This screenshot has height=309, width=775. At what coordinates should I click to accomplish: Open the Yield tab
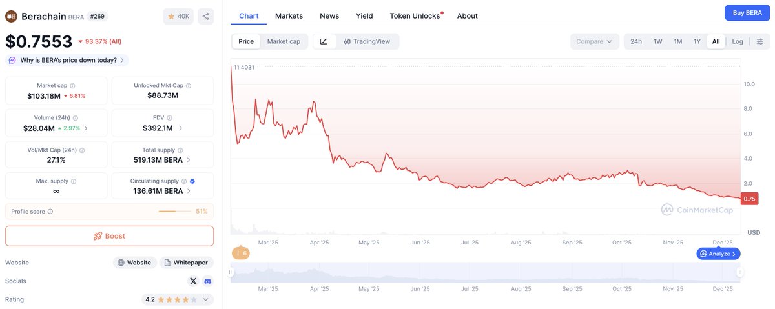point(364,15)
